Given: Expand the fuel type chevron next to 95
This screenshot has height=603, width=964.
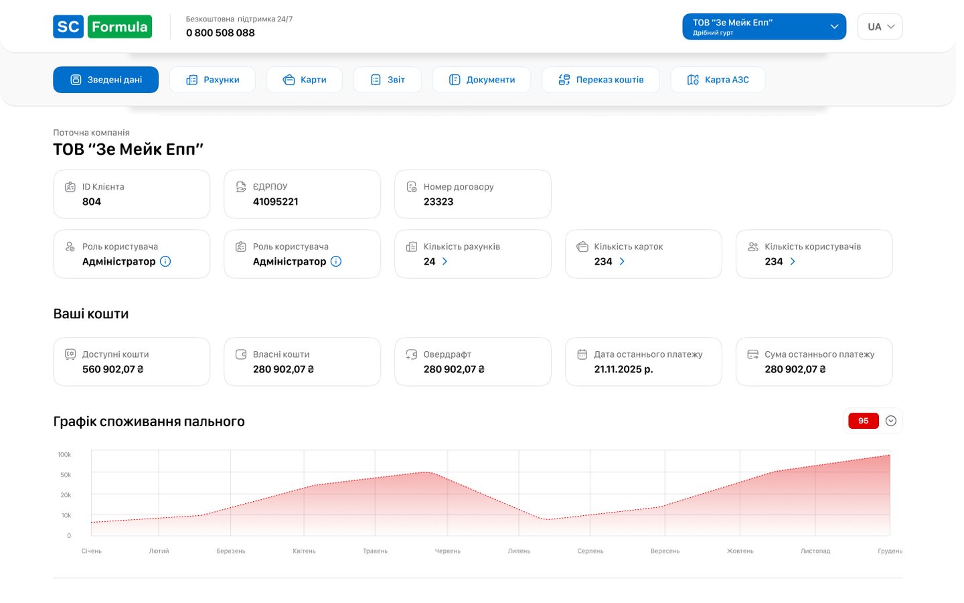Looking at the screenshot, I should coord(891,421).
